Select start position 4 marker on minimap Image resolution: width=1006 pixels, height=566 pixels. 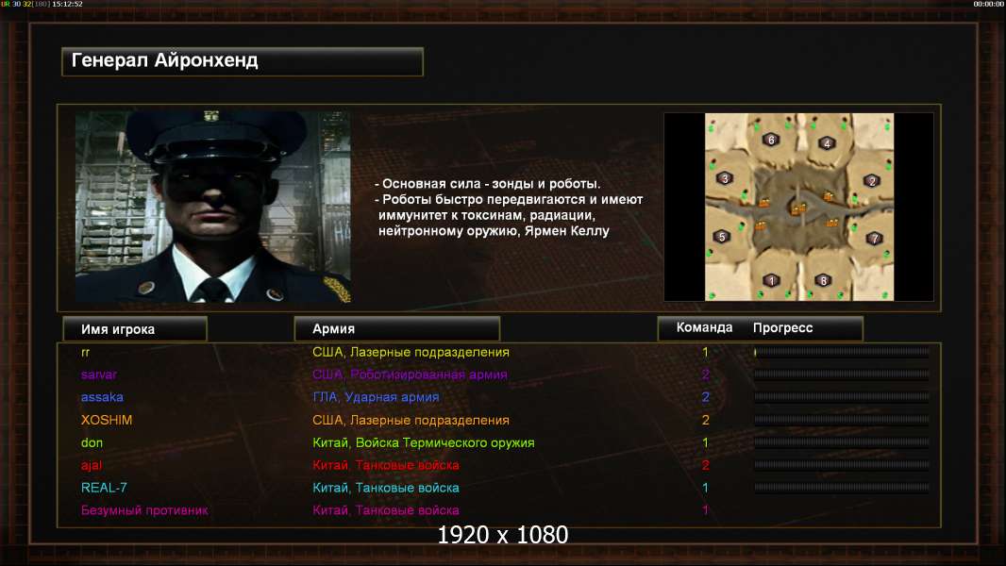827,143
